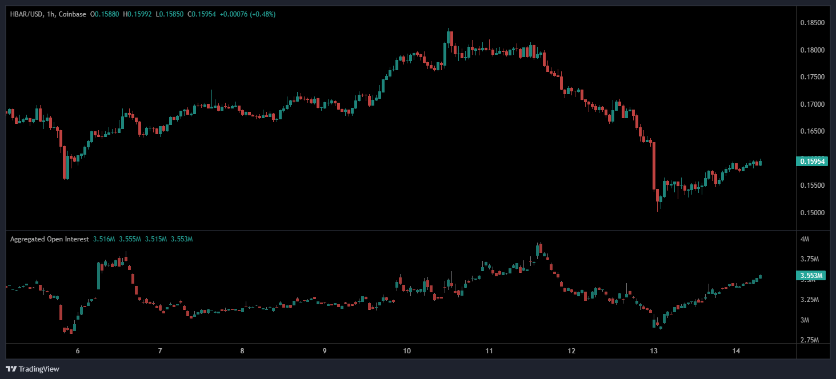836x379 pixels.
Task: Click the 3.553M open interest price tag
Action: click(x=812, y=275)
